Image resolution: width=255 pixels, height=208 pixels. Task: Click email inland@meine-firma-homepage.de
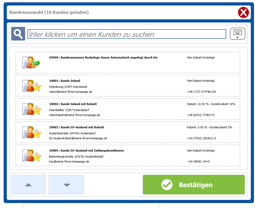(71, 92)
